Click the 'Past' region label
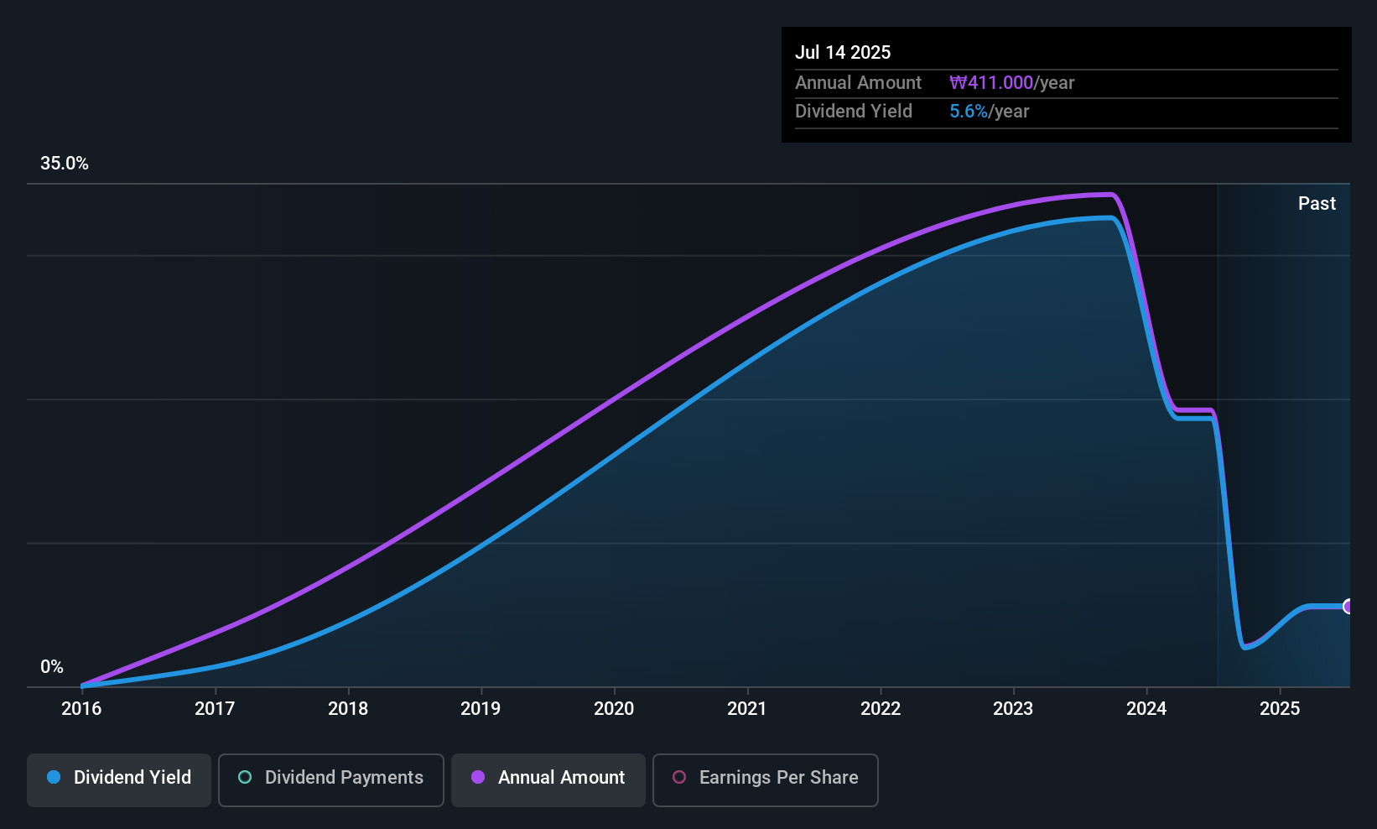The image size is (1377, 829). click(x=1317, y=203)
